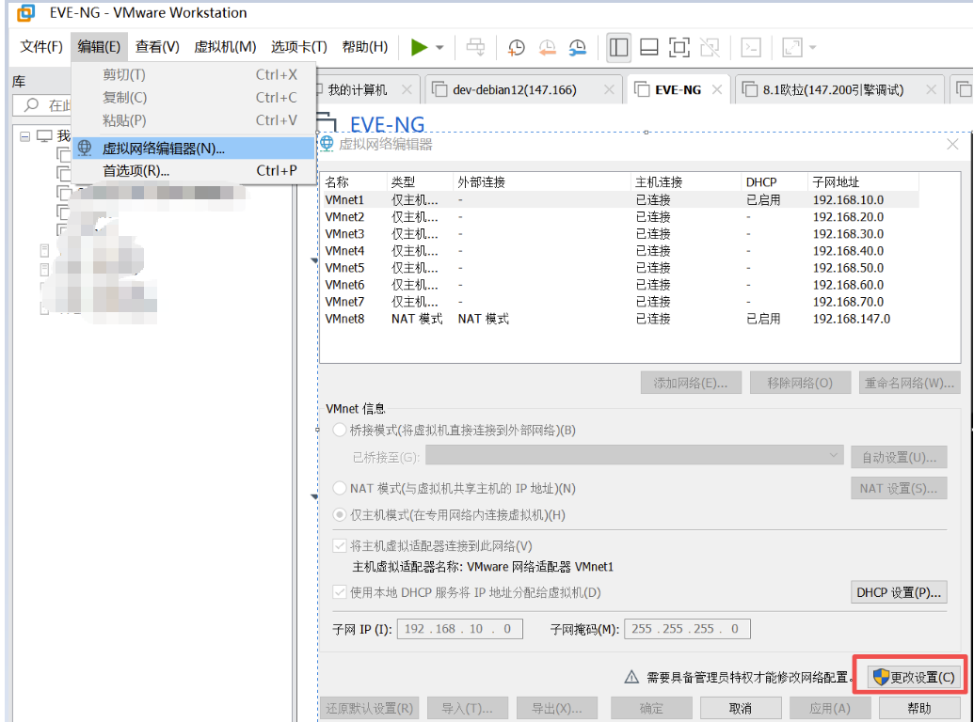Open the snapshot manager icon
Image resolution: width=974 pixels, height=722 pixels.
578,47
